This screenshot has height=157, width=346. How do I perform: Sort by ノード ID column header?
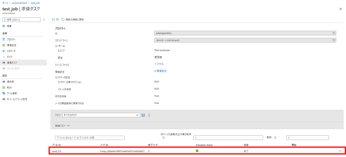click(104, 145)
